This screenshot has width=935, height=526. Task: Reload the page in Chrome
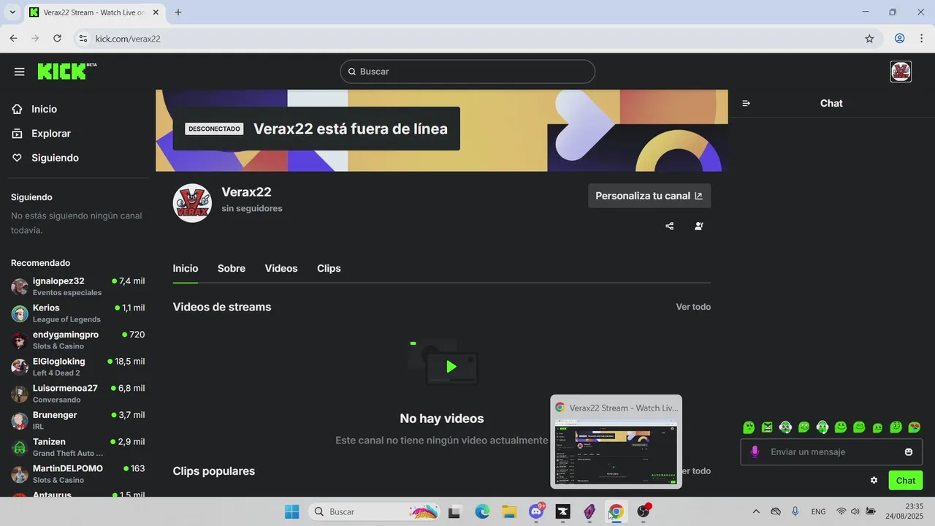pyautogui.click(x=57, y=39)
